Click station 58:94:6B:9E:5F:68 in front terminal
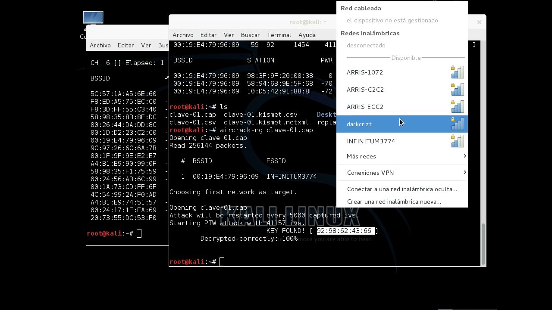This screenshot has width=552, height=310. pos(280,84)
